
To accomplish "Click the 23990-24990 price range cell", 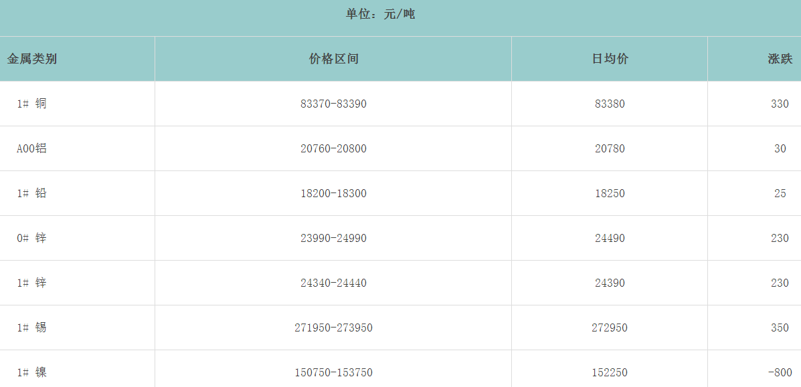I will point(333,238).
